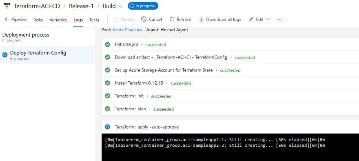Click the Refresh circular arrow icon
Screen dimensions: 359x161
[x=172, y=20]
